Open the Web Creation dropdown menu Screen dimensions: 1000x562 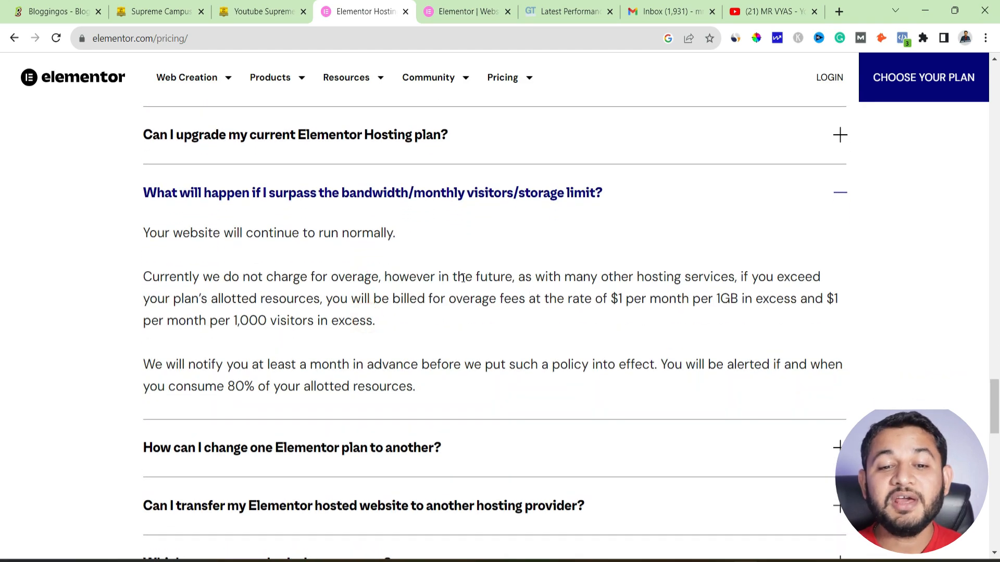(194, 77)
